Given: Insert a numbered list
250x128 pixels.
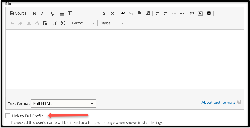Looking at the screenshot, I should point(166,13).
